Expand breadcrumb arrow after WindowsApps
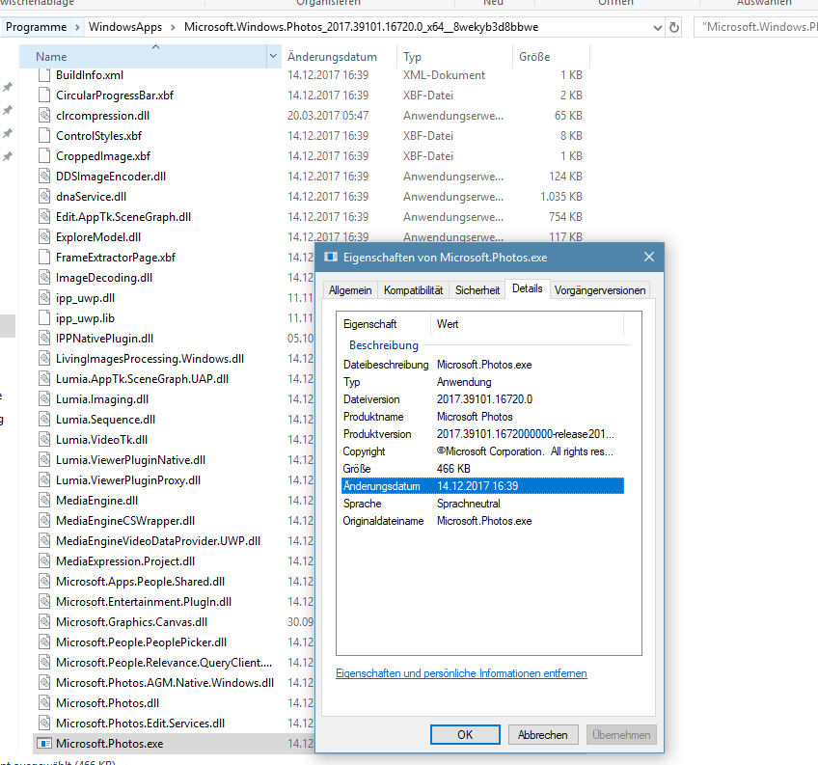Viewport: 818px width, 765px height. (173, 27)
